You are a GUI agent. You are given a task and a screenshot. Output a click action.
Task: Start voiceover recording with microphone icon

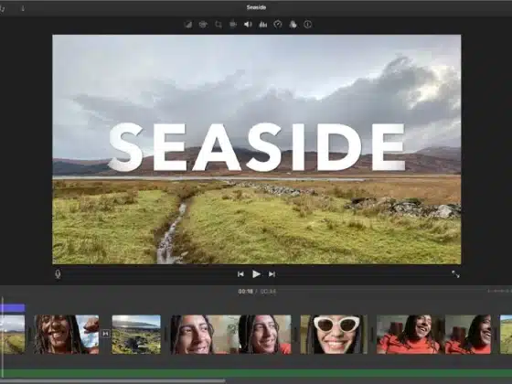58,274
